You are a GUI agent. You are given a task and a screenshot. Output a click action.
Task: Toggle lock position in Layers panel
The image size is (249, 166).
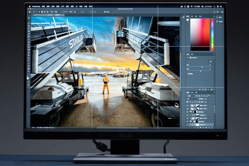pyautogui.click(x=195, y=102)
